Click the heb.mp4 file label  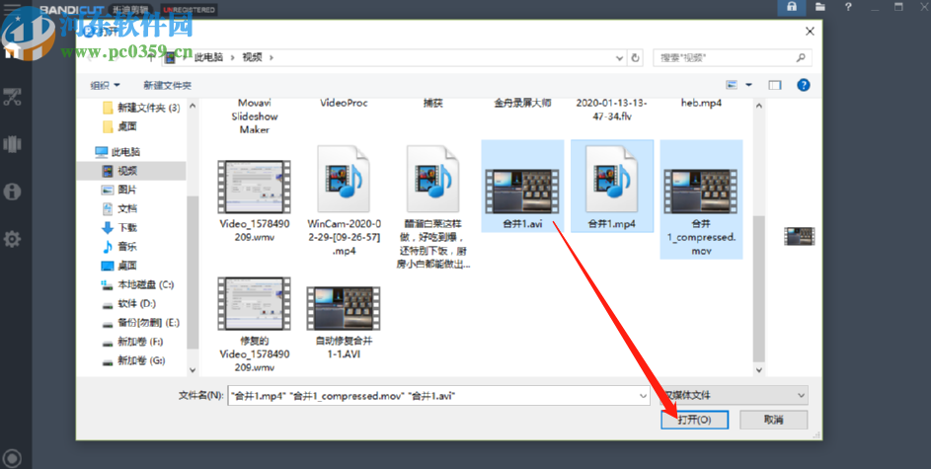[701, 104]
